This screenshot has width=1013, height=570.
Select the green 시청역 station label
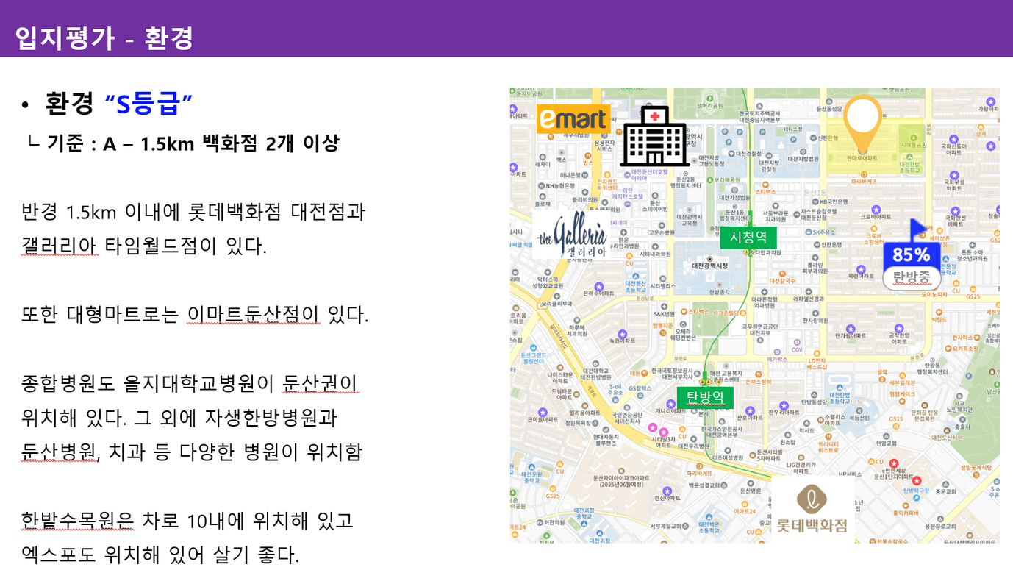click(748, 237)
